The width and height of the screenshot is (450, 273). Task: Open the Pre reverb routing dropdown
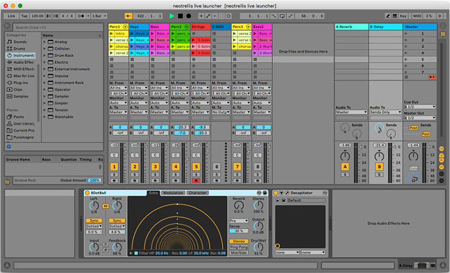click(238, 221)
